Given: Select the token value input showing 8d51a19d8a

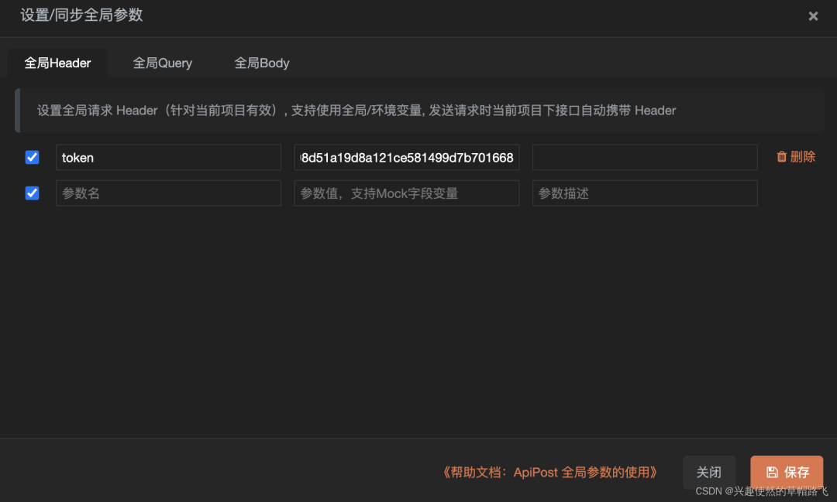Looking at the screenshot, I should (406, 157).
